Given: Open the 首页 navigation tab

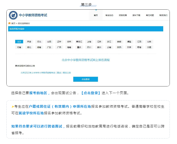Looking at the screenshot, I should pyautogui.click(x=96, y=15).
